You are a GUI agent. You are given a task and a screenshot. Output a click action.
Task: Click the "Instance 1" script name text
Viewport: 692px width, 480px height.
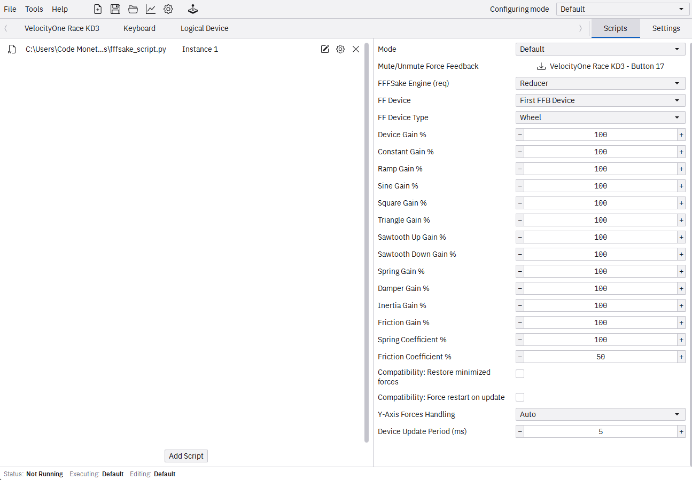[200, 49]
